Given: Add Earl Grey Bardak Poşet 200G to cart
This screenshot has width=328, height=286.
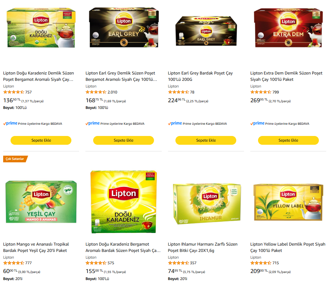Looking at the screenshot, I should [206, 140].
